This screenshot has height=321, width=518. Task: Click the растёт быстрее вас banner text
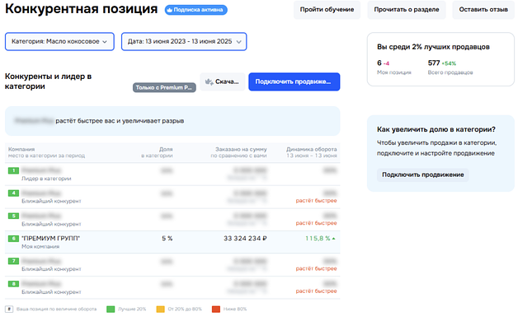pos(120,121)
